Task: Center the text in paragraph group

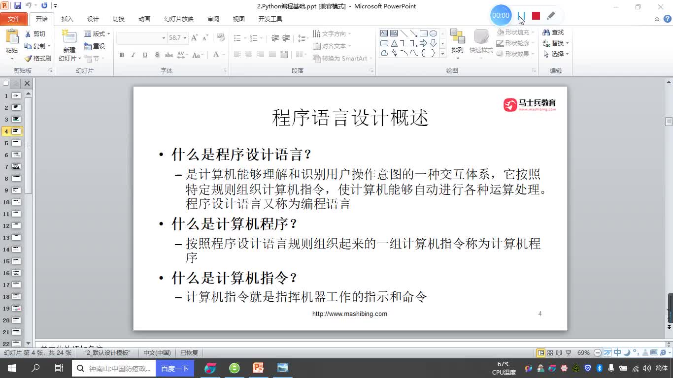Action: coord(249,55)
